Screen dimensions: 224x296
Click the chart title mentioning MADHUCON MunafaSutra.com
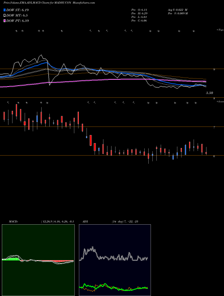49,3
